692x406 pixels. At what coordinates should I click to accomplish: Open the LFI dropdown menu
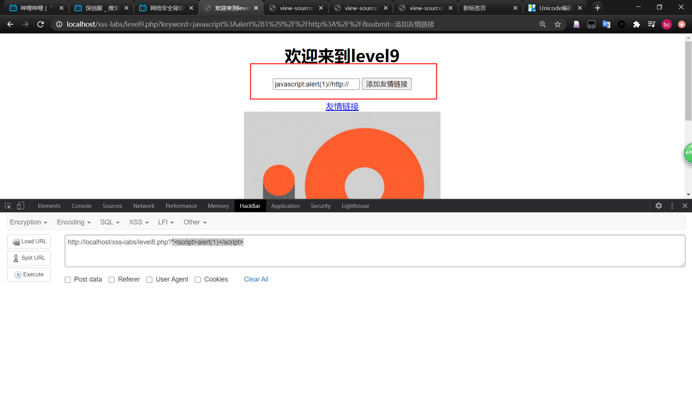click(166, 222)
